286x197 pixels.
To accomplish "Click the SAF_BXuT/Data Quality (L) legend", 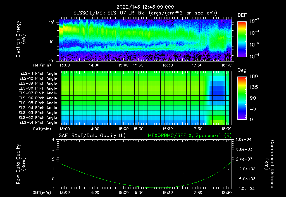I will (92, 136).
